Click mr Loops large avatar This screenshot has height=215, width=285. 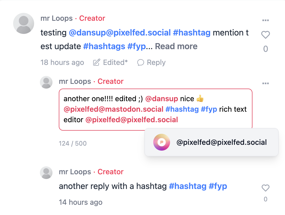24,23
